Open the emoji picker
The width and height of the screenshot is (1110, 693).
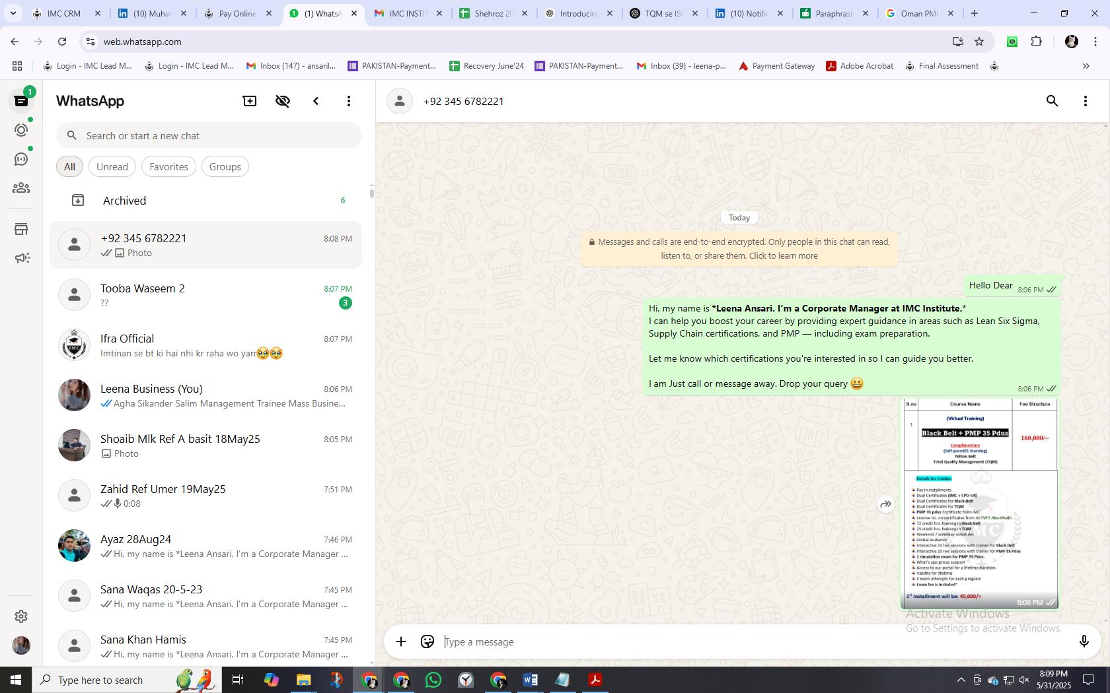pos(427,642)
